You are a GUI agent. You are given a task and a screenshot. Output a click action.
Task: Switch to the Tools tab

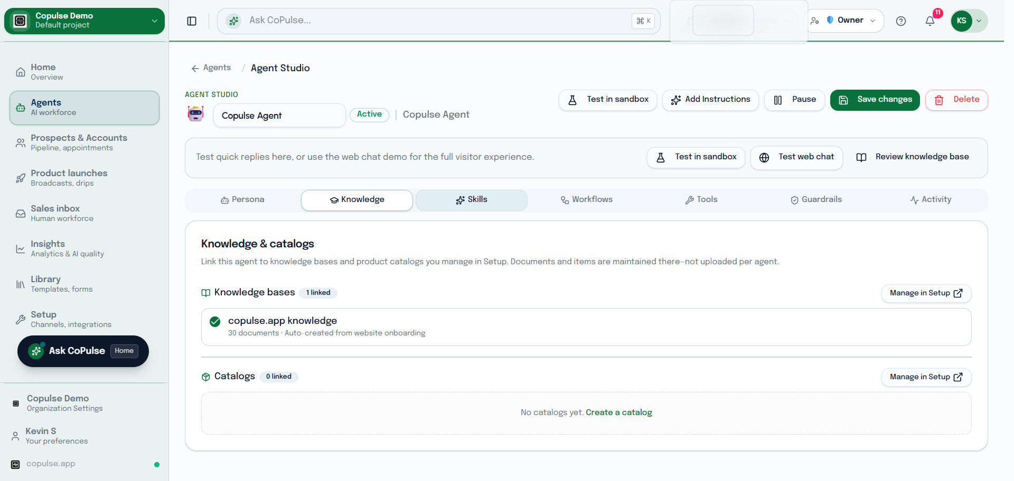coord(701,200)
